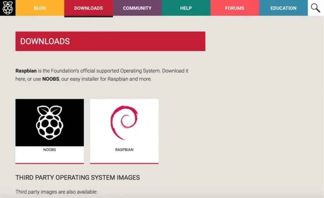Click the Raspberry Pi logo home icon
Viewport: 324px width, 198px height.
tap(8, 8)
